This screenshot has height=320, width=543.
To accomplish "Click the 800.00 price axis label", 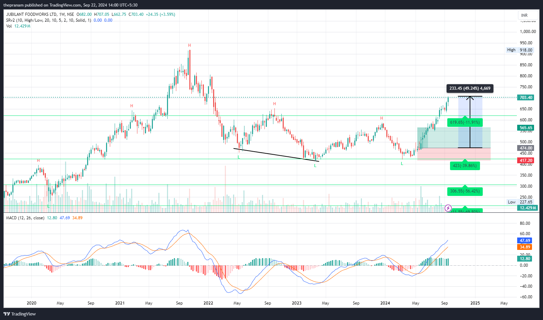I will click(x=526, y=76).
